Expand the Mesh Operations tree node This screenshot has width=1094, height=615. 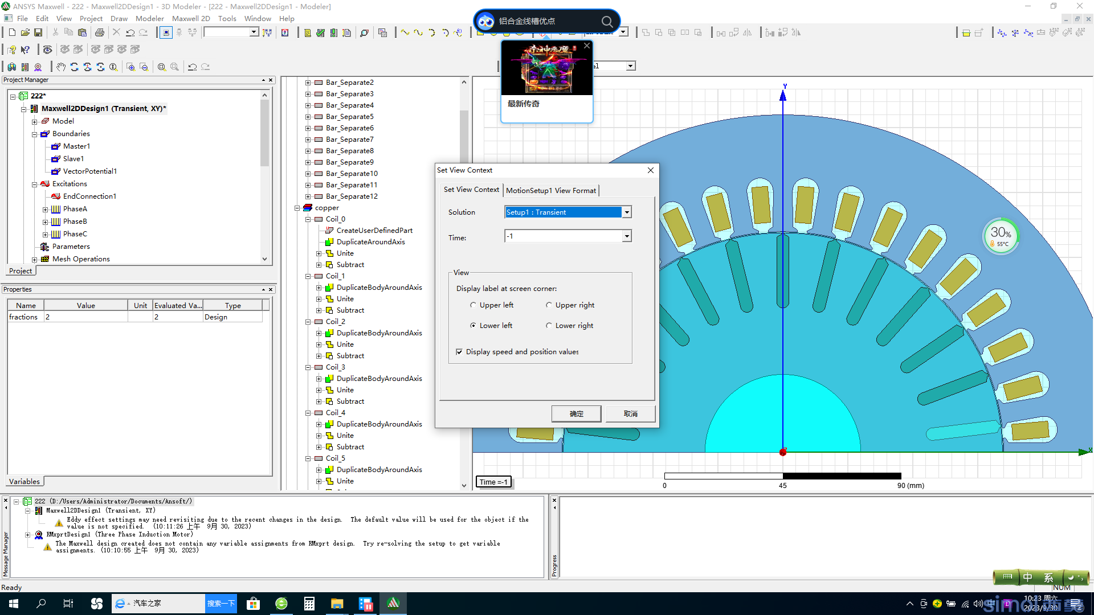tap(35, 260)
